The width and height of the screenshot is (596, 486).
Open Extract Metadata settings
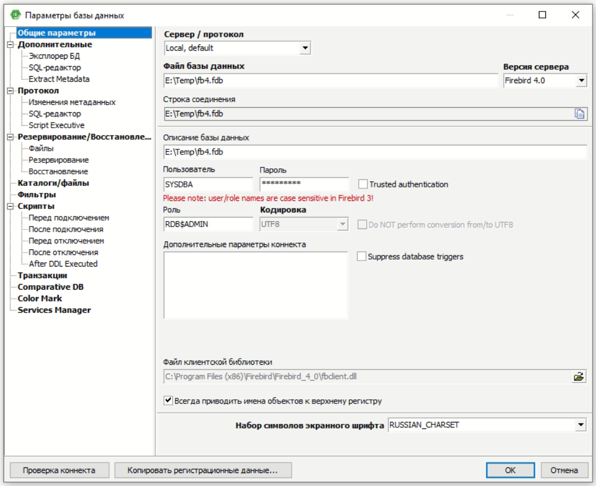click(x=59, y=79)
